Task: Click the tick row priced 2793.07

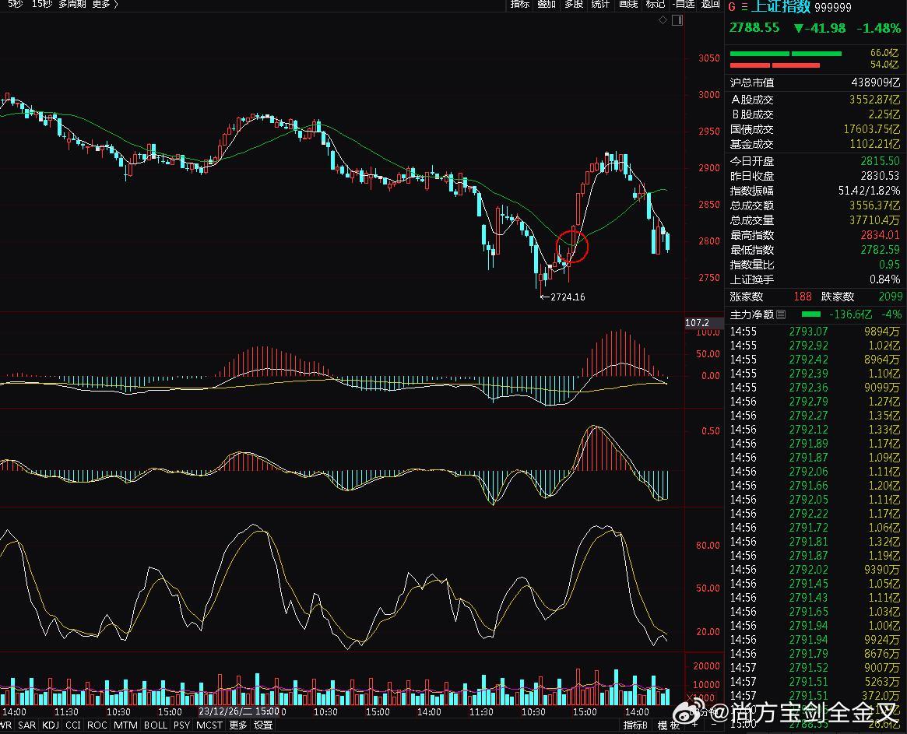Action: coord(814,332)
